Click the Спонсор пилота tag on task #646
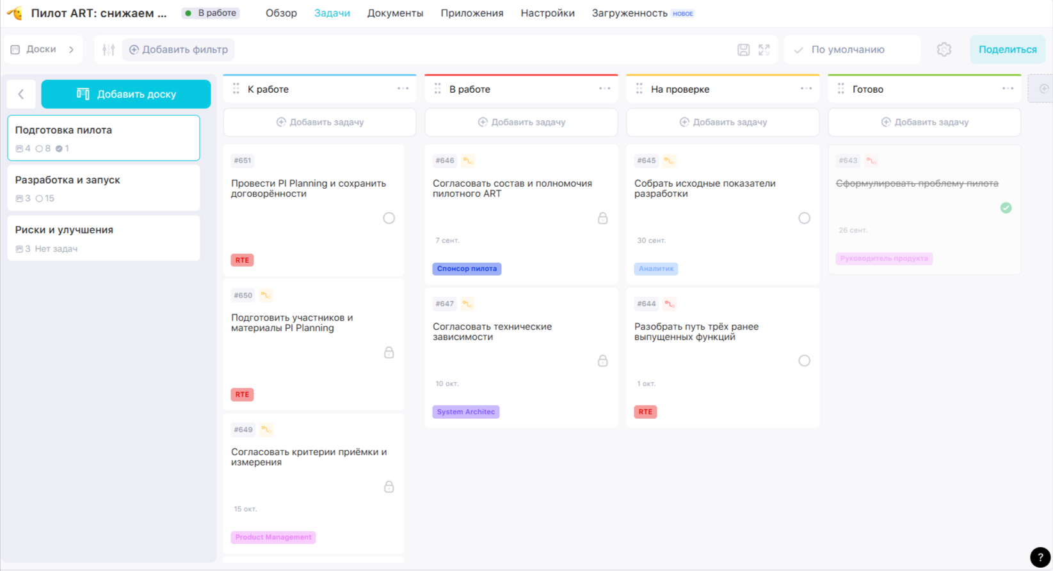Viewport: 1053px width, 571px height. click(467, 269)
